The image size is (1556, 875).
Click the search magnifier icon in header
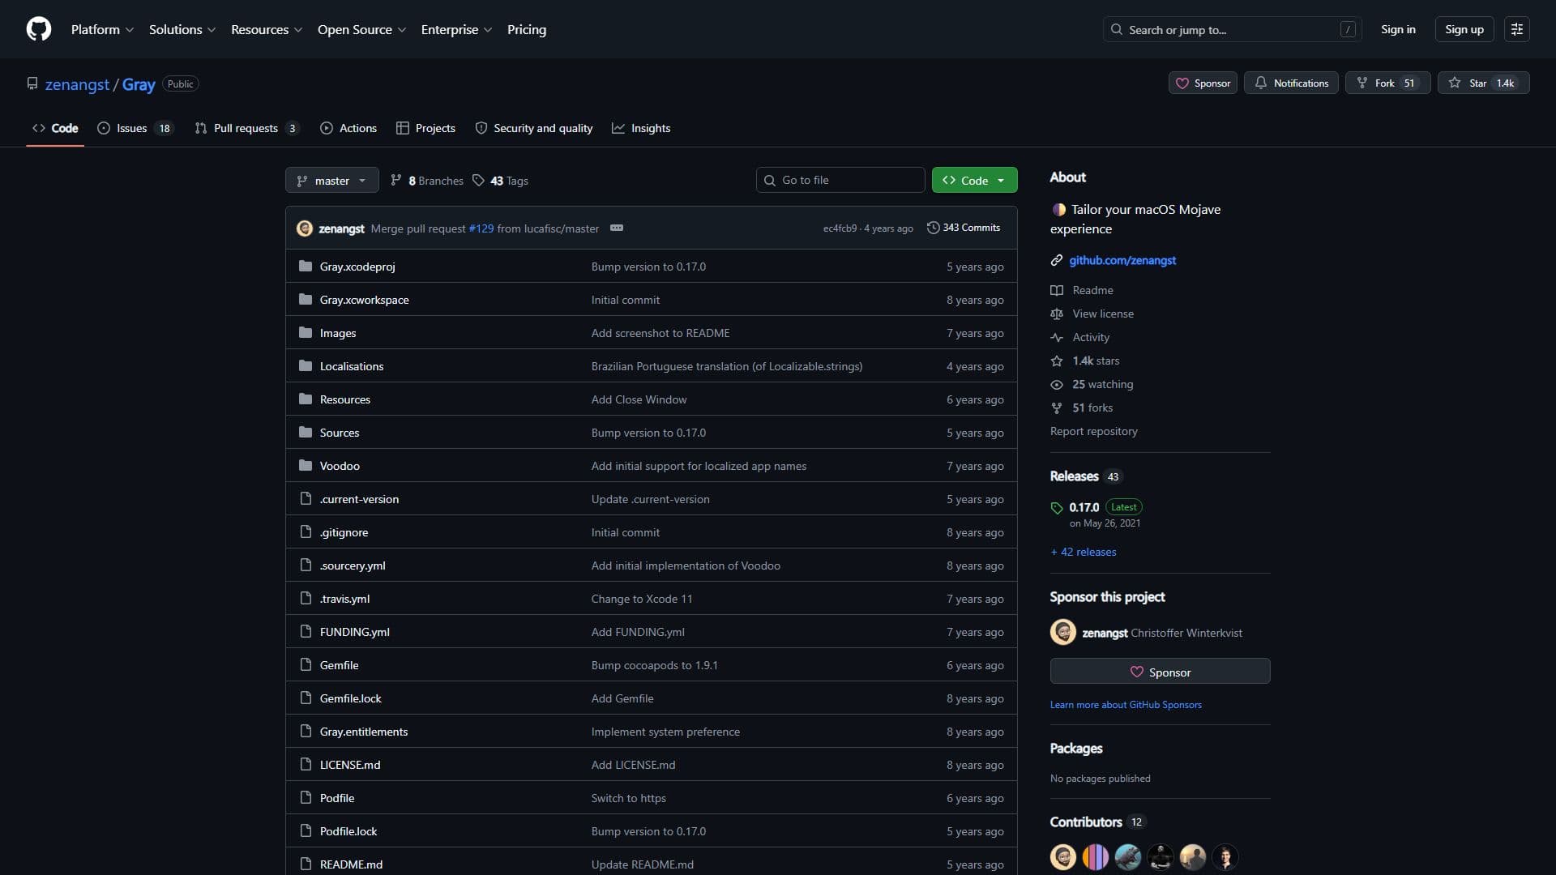(1117, 29)
